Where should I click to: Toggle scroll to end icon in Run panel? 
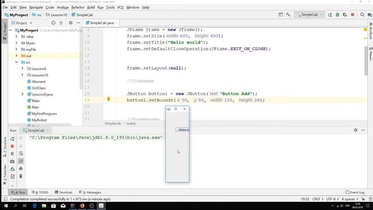coord(21,161)
